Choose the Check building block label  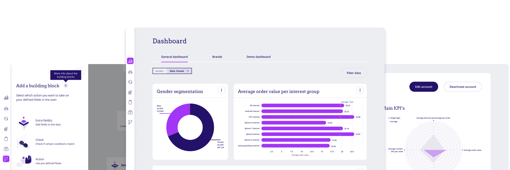click(39, 140)
